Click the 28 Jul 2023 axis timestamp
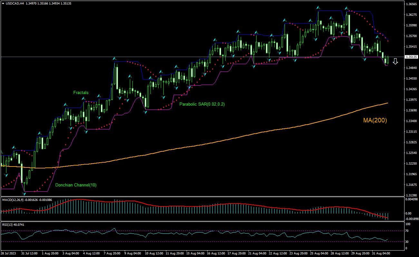 click(x=10, y=254)
